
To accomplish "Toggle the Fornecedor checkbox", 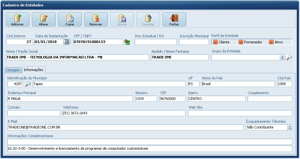I will point(241,42).
